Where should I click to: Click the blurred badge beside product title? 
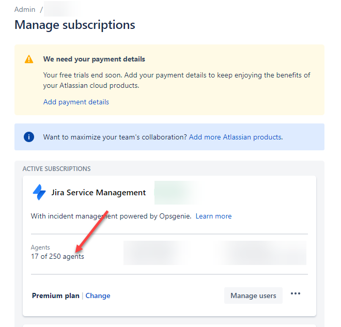[x=177, y=193]
